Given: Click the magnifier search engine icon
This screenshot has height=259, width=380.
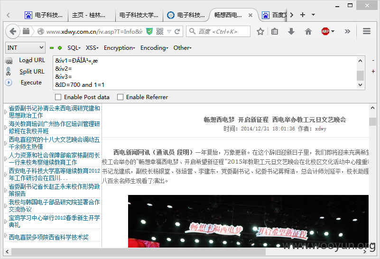Looking at the screenshot, I should [x=193, y=31].
